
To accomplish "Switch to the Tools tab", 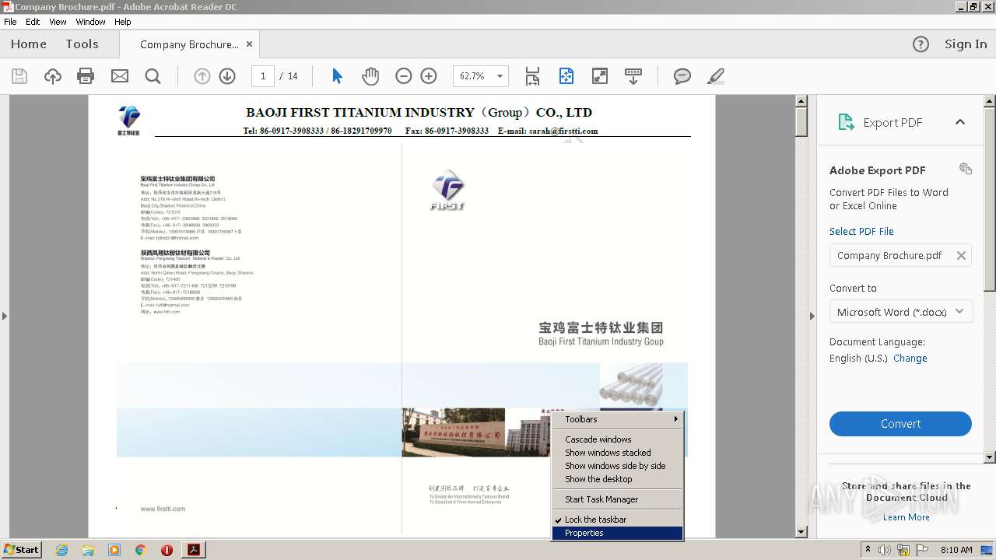I will point(82,44).
